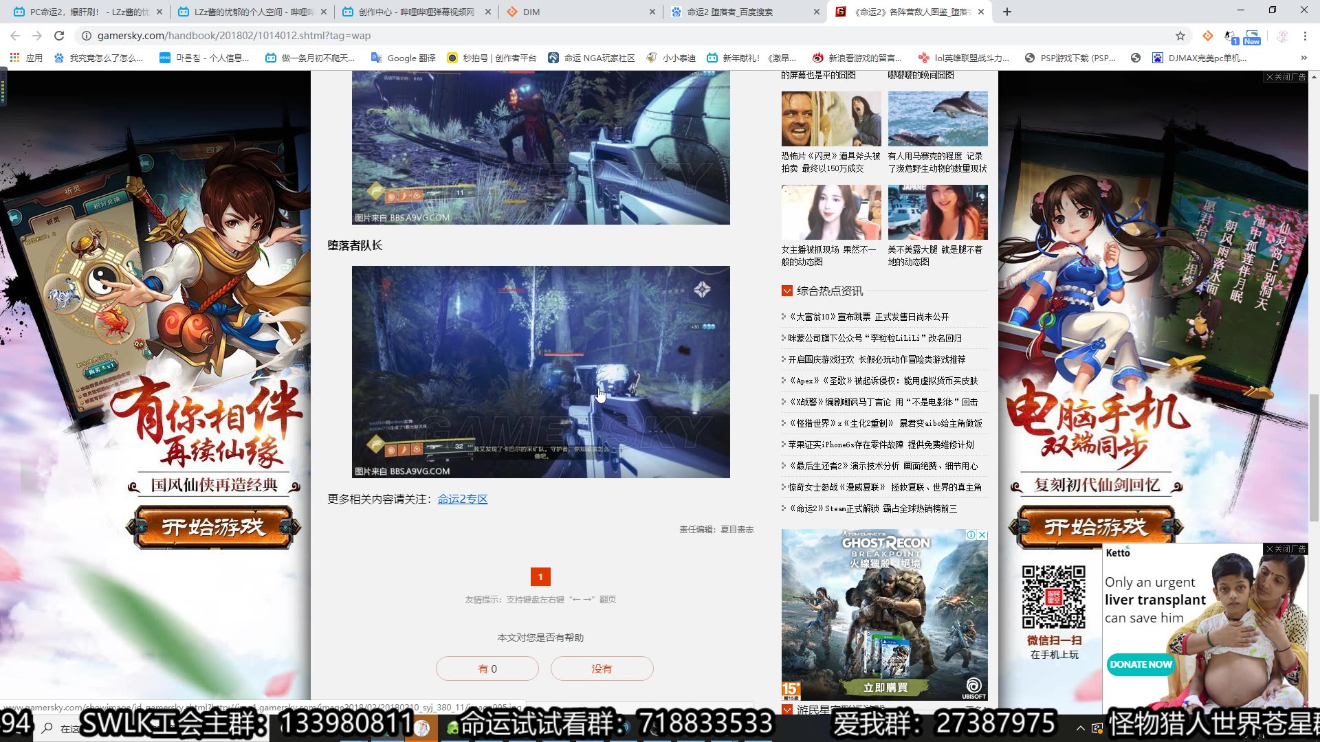The width and height of the screenshot is (1320, 742).
Task: Open 开启国庆游戏狂欢 news link
Action: pyautogui.click(x=877, y=359)
